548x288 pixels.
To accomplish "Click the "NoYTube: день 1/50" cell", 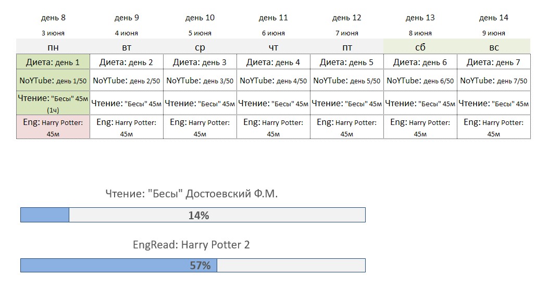I will pyautogui.click(x=53, y=81).
